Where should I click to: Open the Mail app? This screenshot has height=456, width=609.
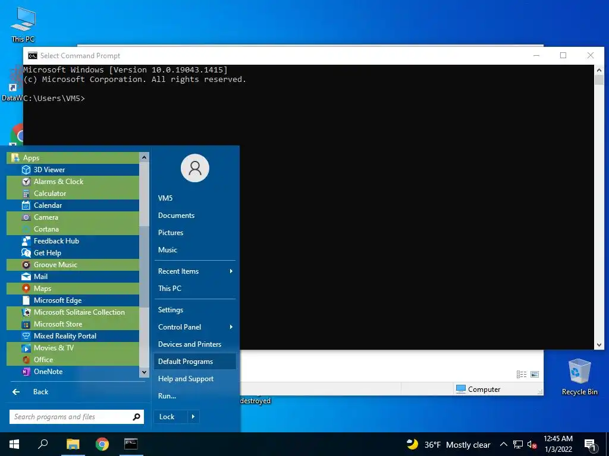coord(73,277)
